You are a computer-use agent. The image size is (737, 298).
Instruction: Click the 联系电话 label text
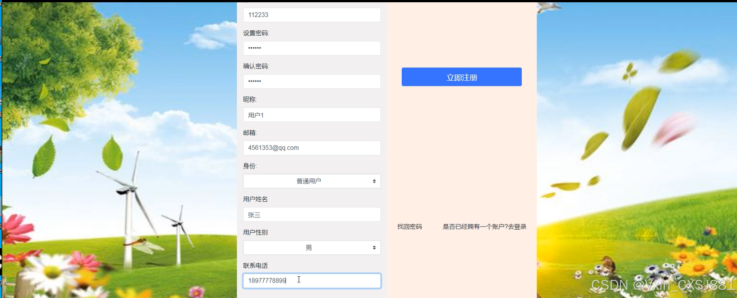pos(255,265)
